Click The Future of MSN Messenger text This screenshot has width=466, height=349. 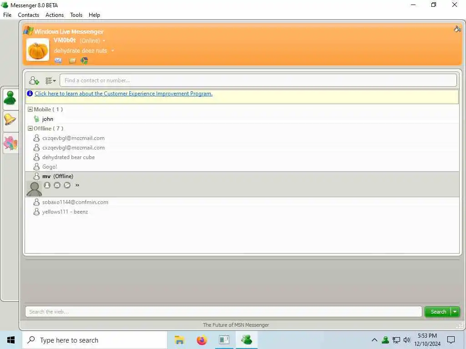236,325
